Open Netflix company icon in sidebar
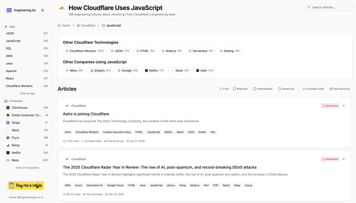Viewport: 356px width, 203px height. [x=8, y=153]
